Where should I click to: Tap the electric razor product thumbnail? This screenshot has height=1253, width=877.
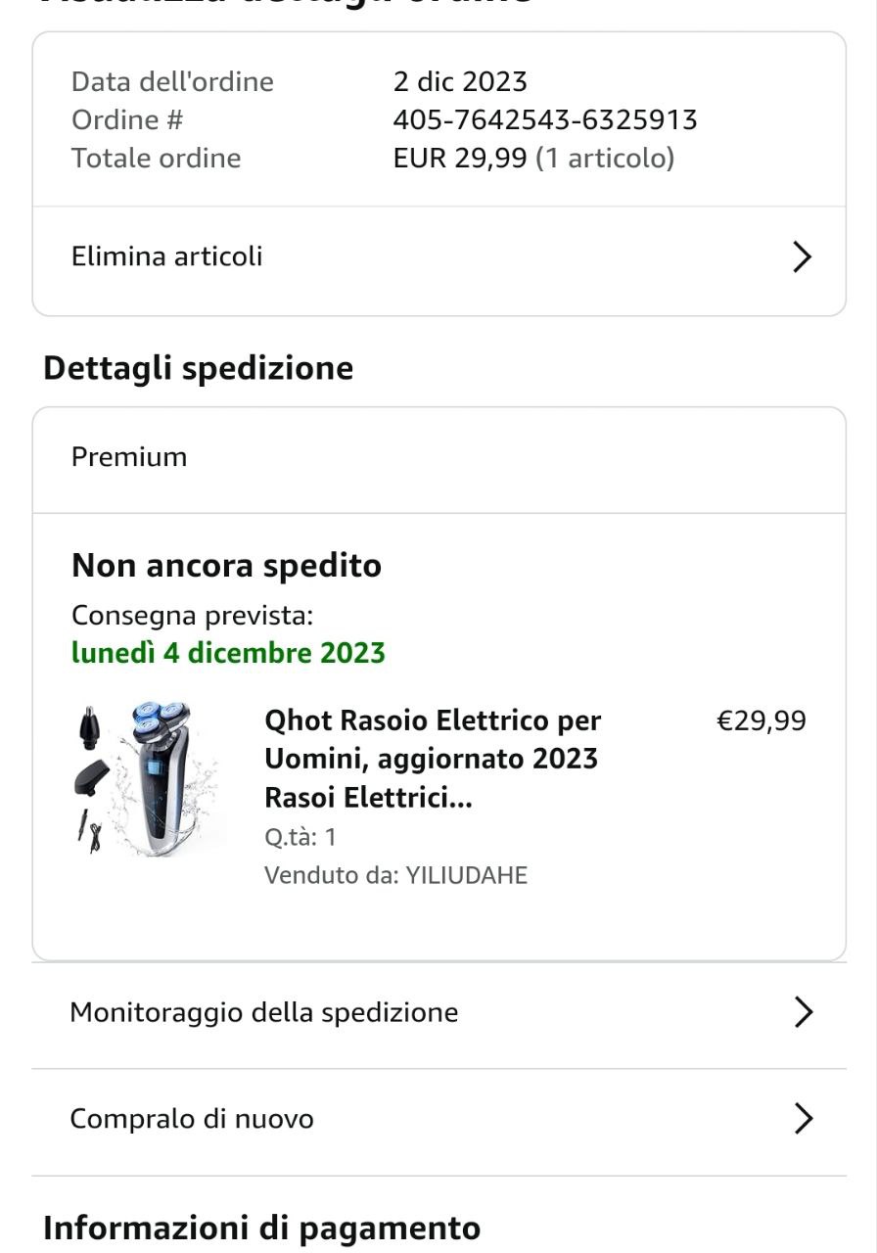147,778
